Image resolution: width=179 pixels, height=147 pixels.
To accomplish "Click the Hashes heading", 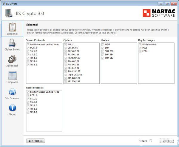I will pos(105,40).
